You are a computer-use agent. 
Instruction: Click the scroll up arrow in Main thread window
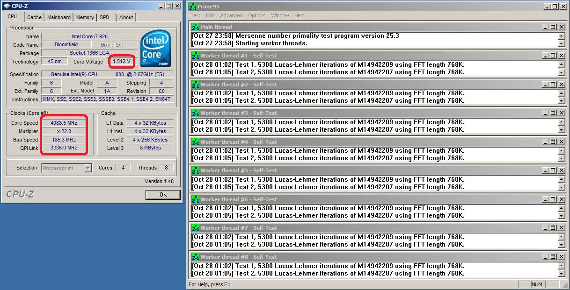coord(562,36)
